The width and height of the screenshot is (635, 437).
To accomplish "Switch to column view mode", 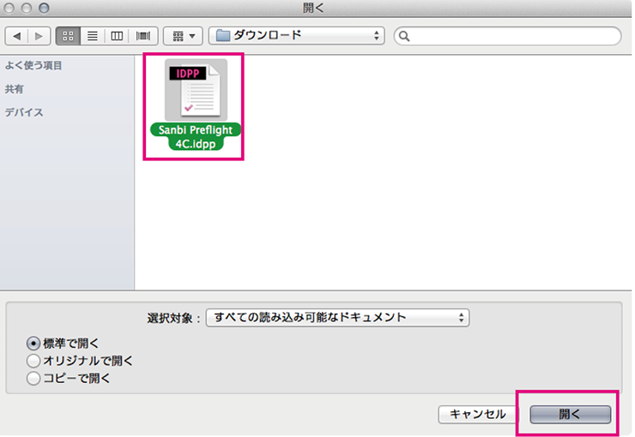I will tap(117, 37).
